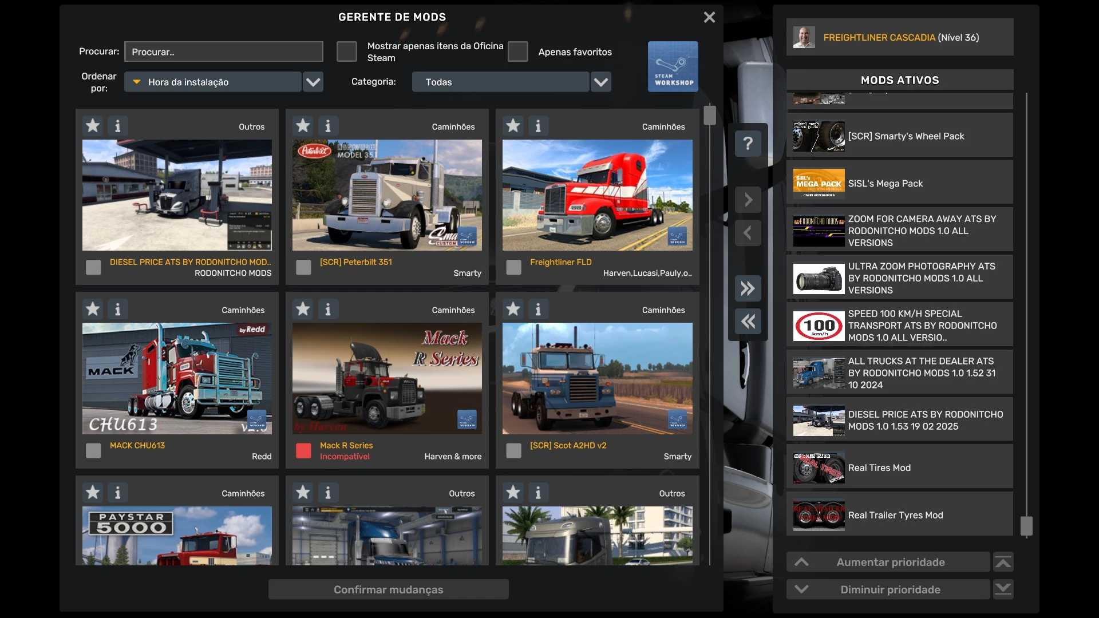
Task: Check the MACK CHU613 mod checkbox
Action: click(93, 451)
